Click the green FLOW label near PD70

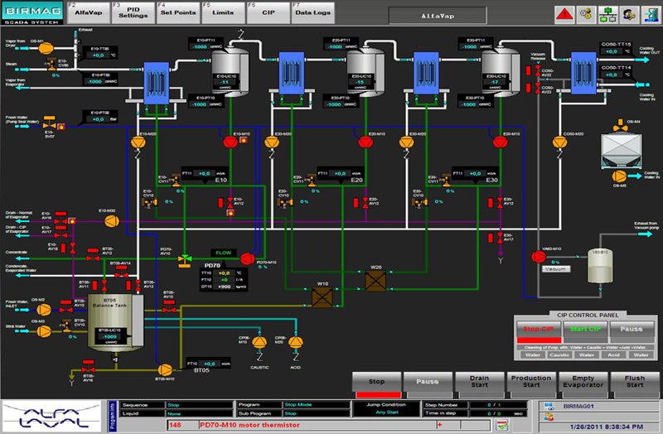click(x=223, y=253)
